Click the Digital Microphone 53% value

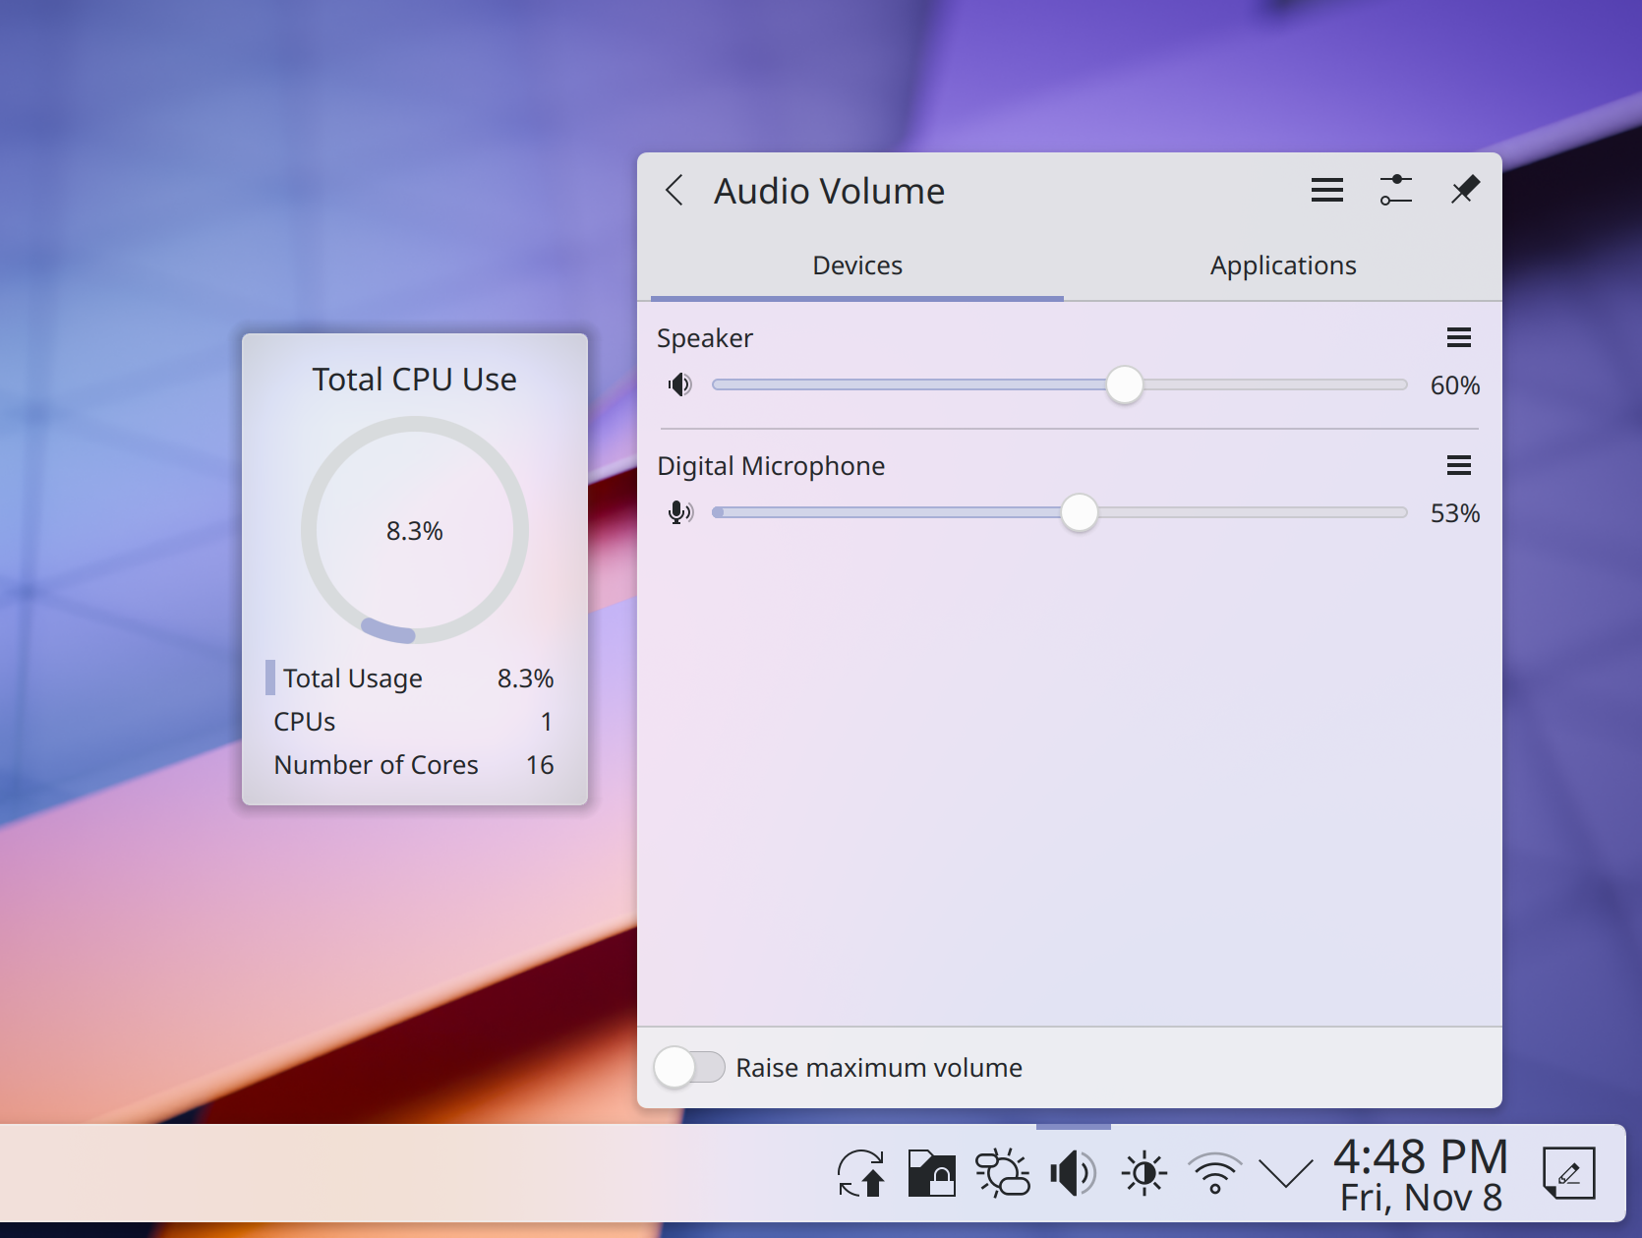1455,513
